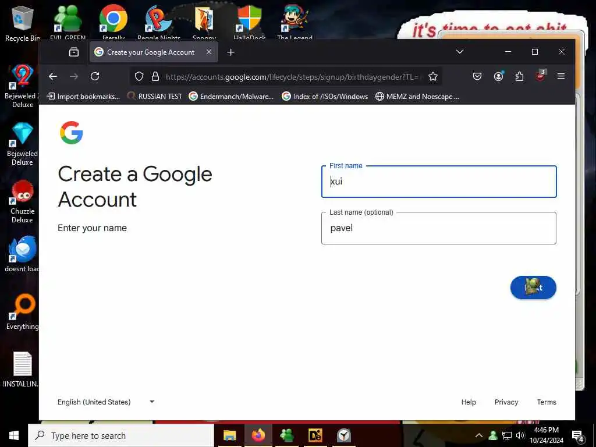The height and width of the screenshot is (447, 596).
Task: Open the uBlock Origin extension icon
Action: pyautogui.click(x=541, y=76)
